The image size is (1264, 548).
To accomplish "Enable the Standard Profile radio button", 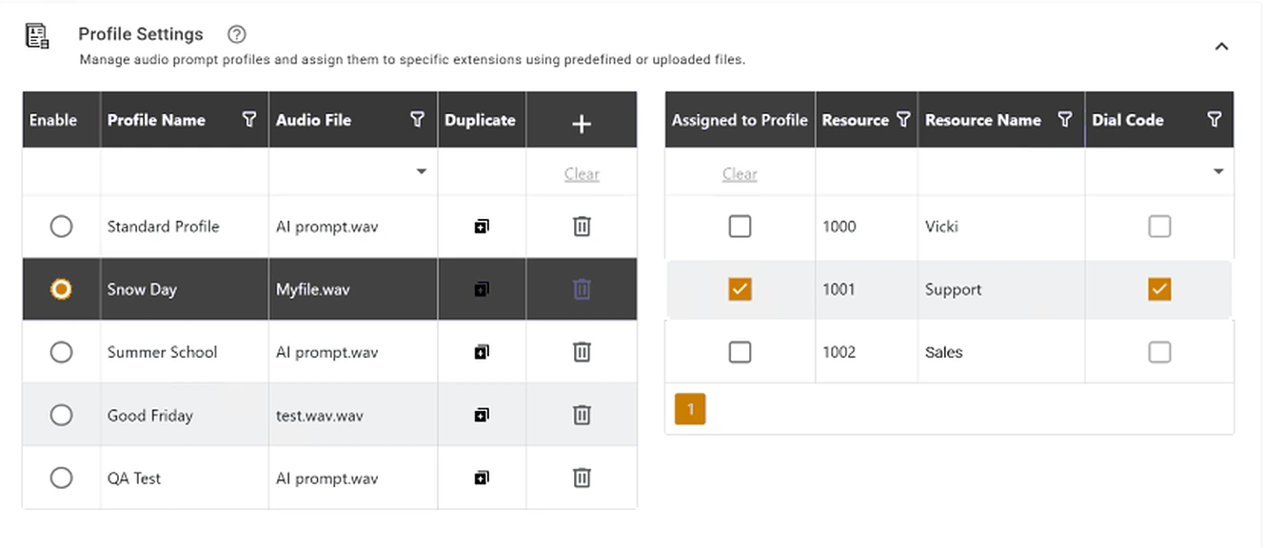I will 61,226.
